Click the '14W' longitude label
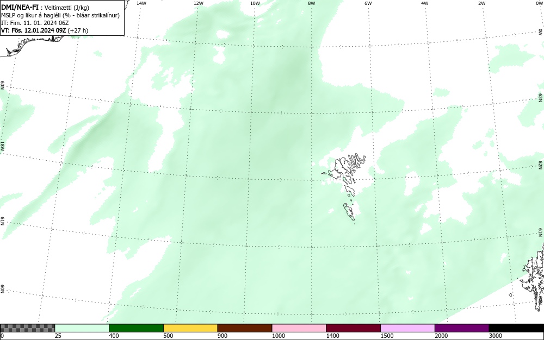Viewport: 544px width, 340px height. tap(141, 3)
